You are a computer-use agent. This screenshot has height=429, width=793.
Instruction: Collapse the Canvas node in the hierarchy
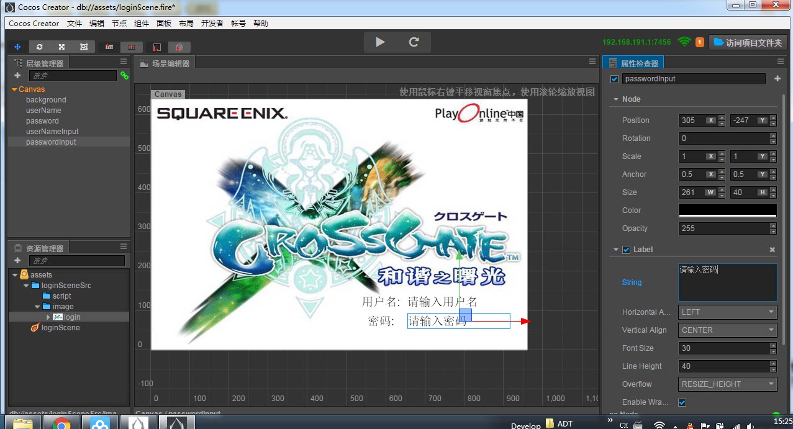14,89
